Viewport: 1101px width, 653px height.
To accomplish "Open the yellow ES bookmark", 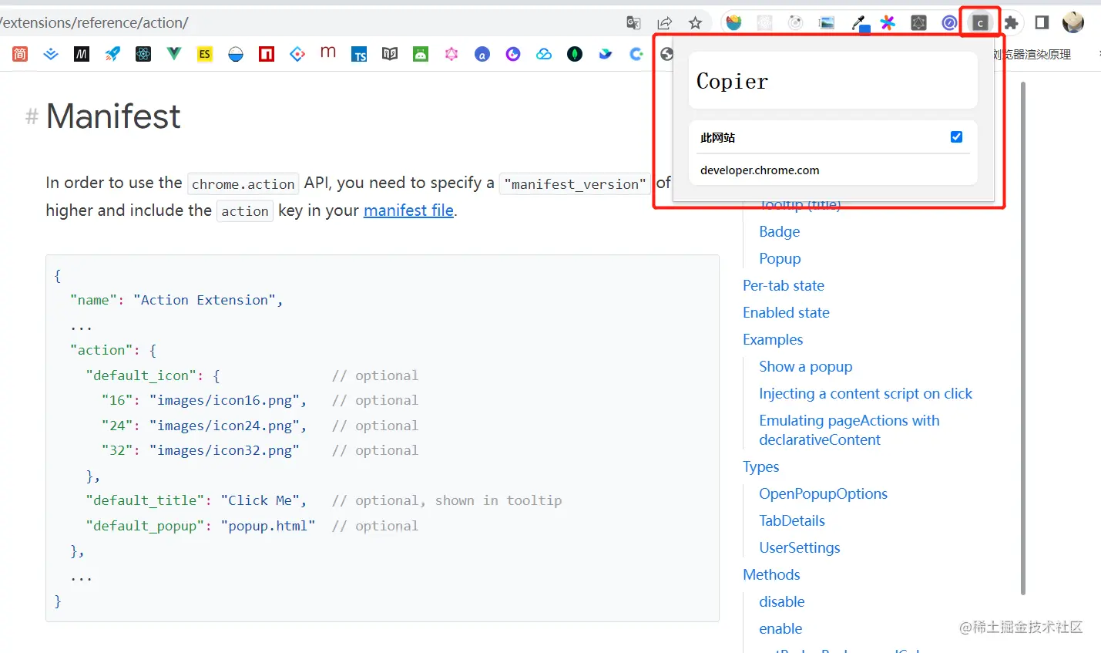I will [x=205, y=54].
